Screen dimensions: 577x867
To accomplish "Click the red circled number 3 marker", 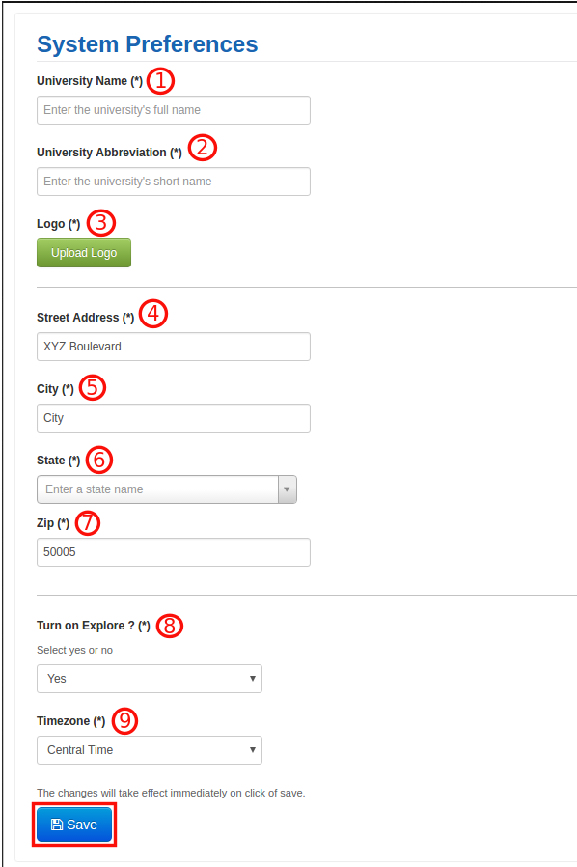I will pyautogui.click(x=101, y=223).
